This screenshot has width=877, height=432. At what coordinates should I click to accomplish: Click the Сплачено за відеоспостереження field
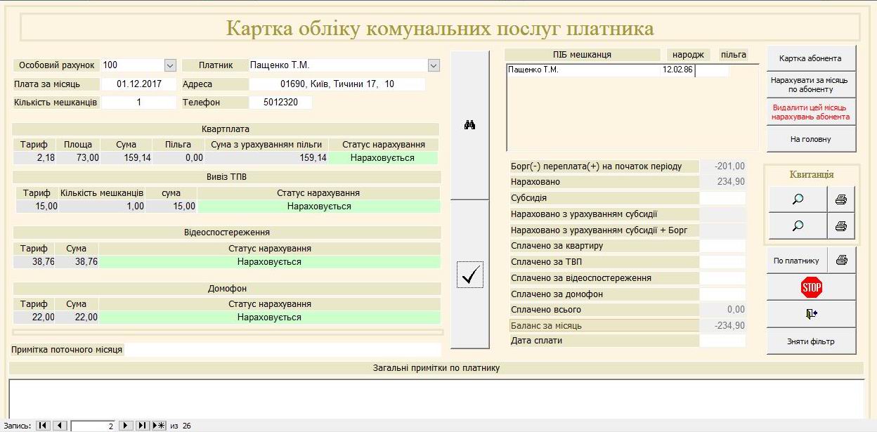[x=722, y=278]
